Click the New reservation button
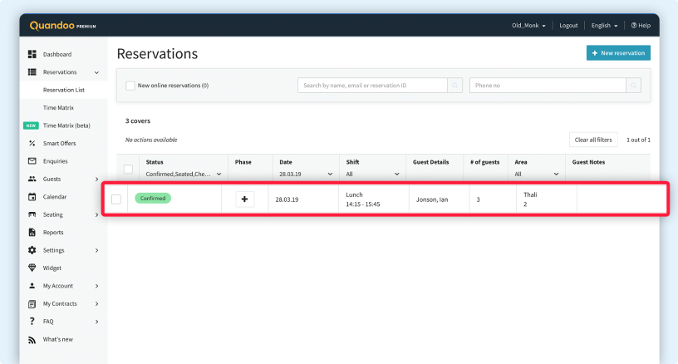This screenshot has height=364, width=678. coord(617,53)
